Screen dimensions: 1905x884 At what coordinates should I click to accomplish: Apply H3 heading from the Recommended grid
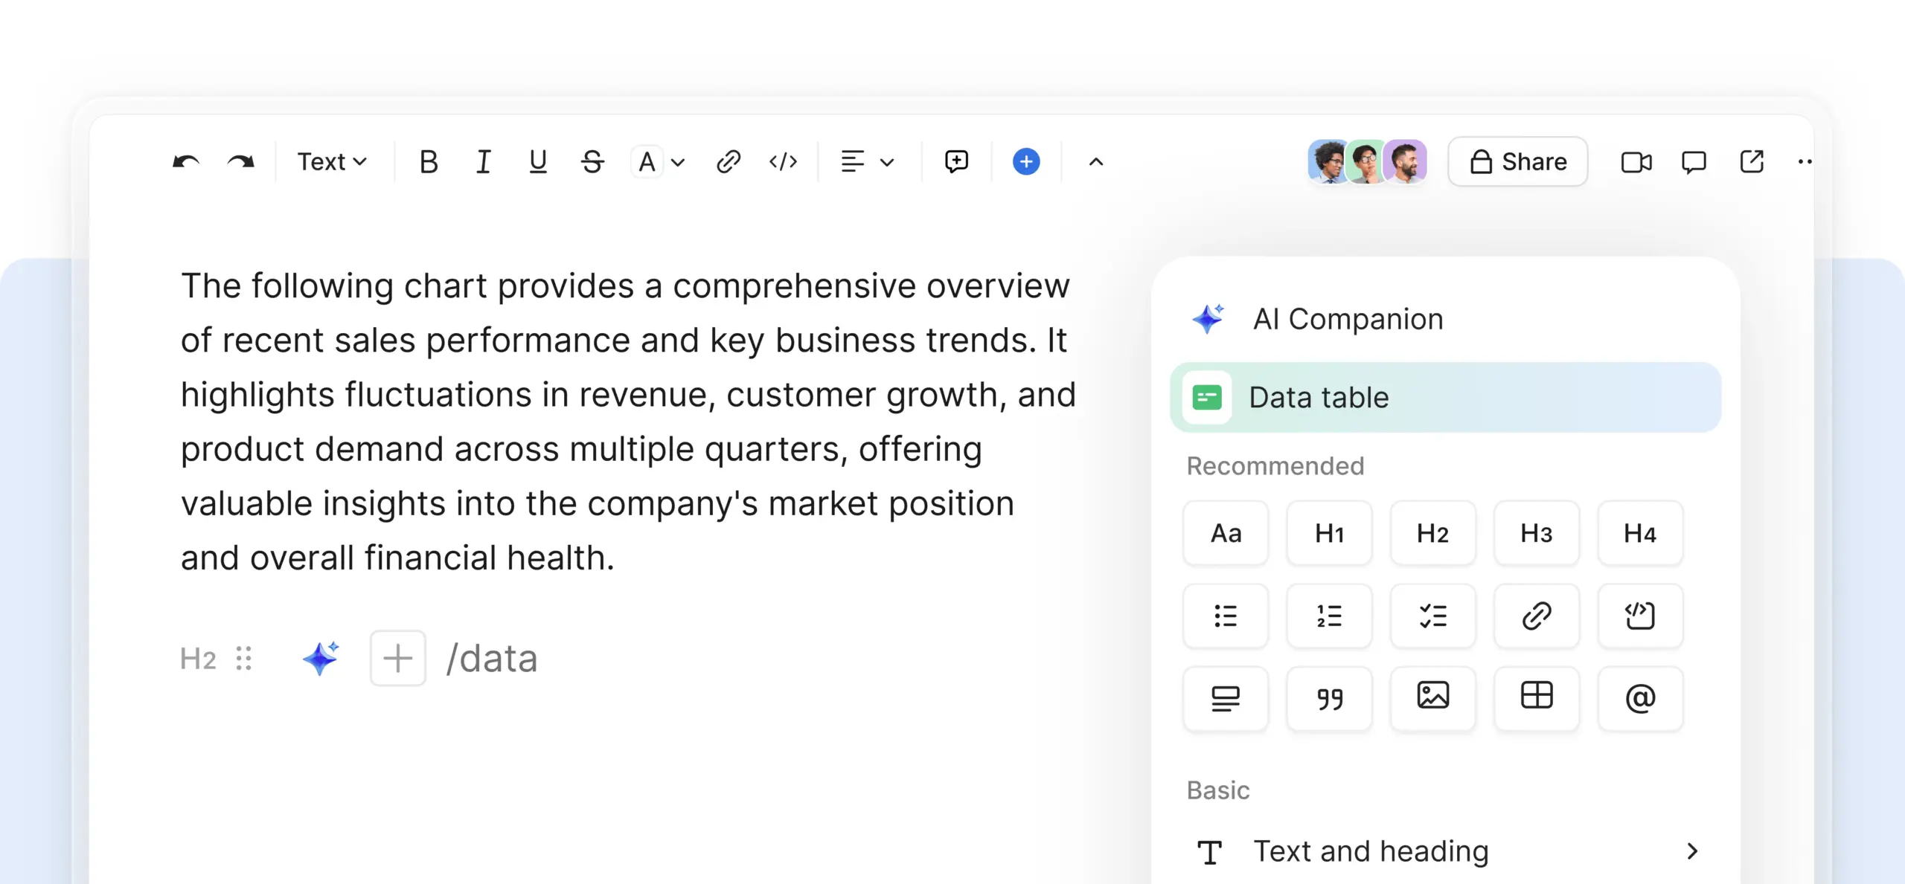(x=1536, y=533)
